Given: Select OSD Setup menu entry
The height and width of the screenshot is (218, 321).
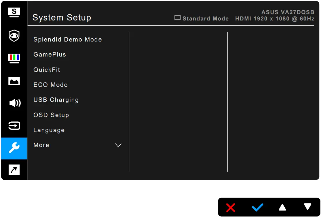Looking at the screenshot, I should click(51, 115).
